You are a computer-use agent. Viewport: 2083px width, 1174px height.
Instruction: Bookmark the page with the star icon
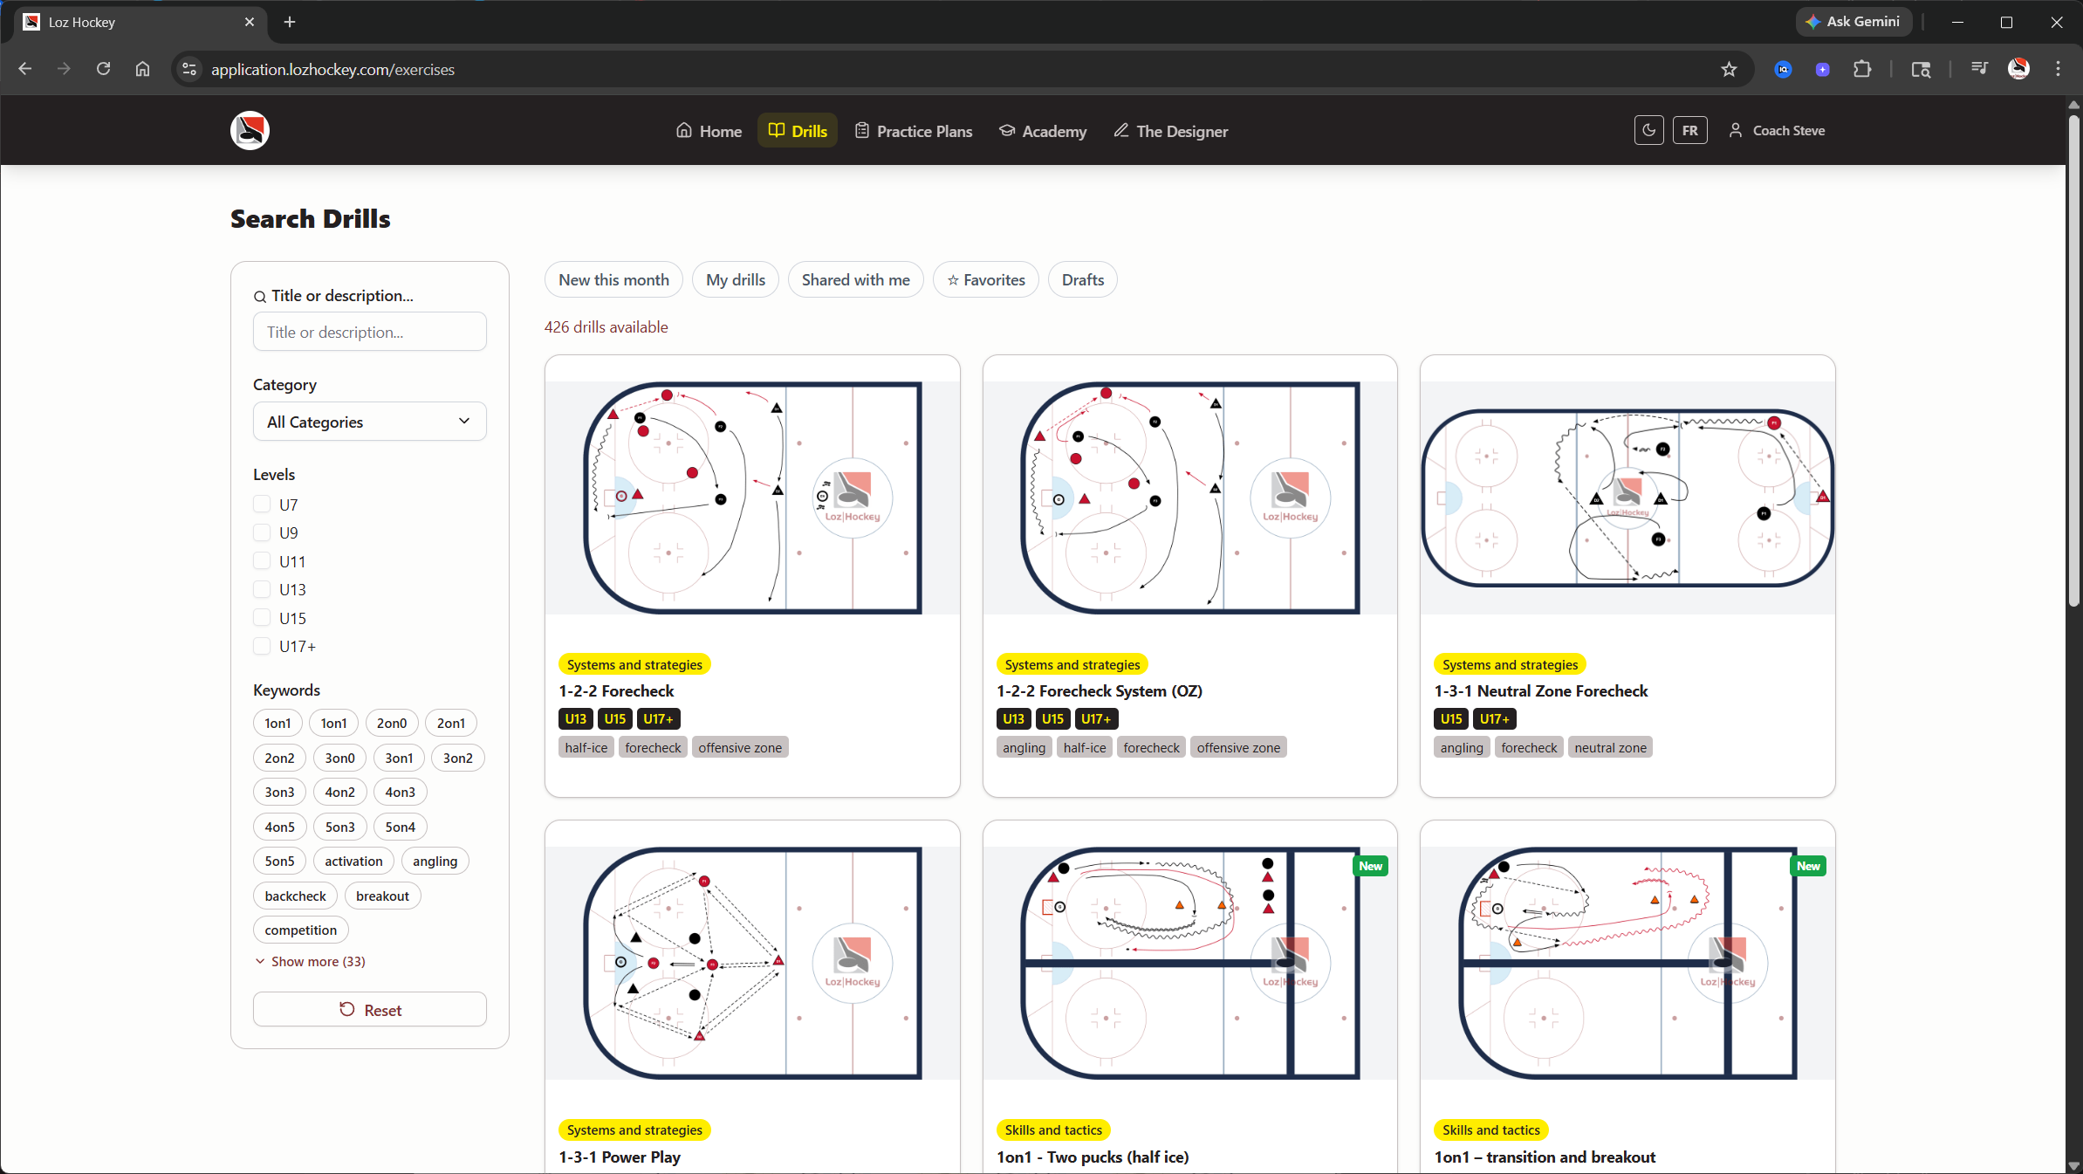[1729, 69]
